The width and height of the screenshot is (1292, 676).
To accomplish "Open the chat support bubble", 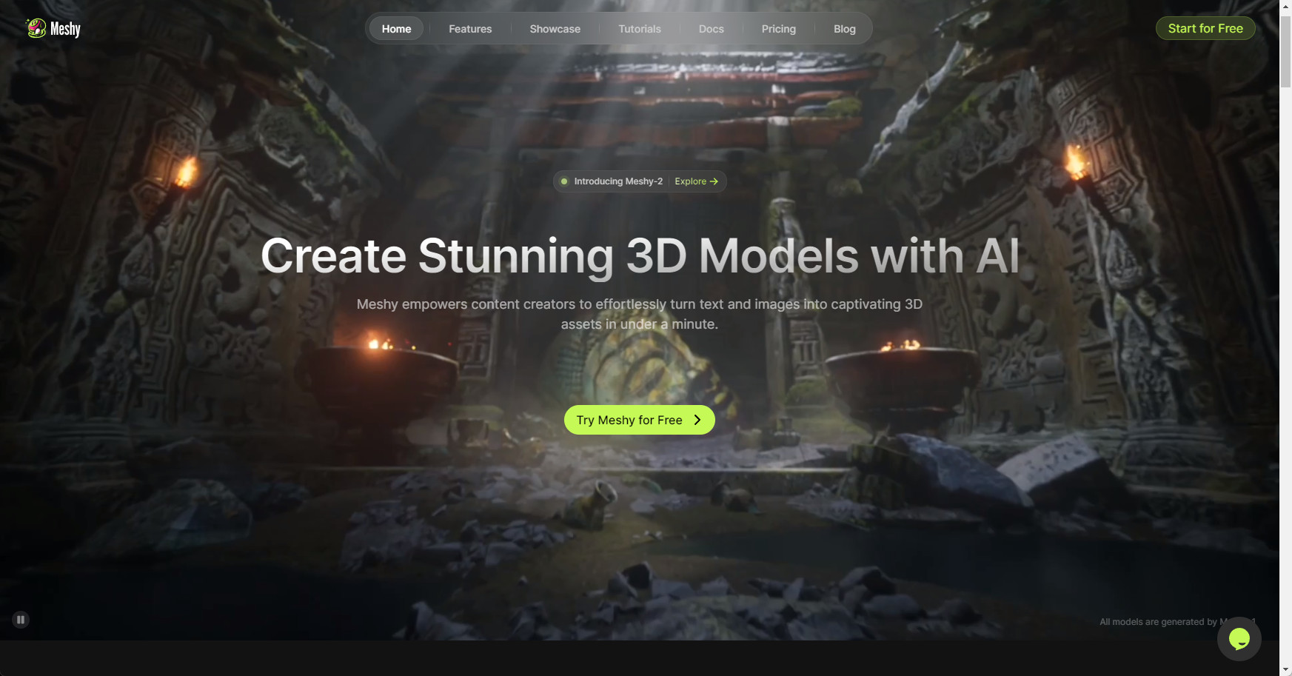I will pos(1239,638).
